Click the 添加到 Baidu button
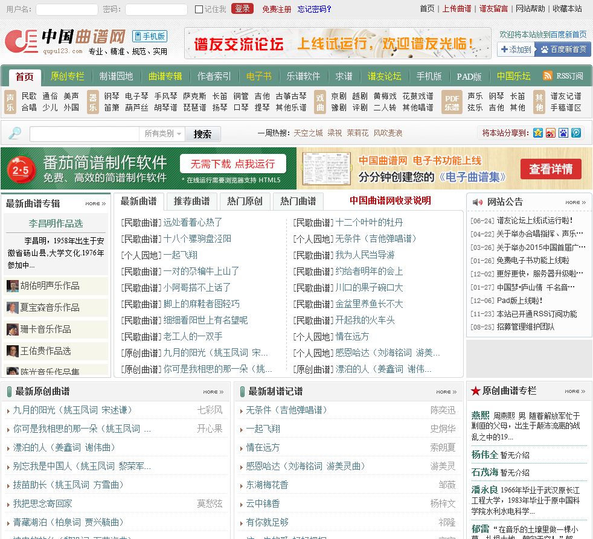This screenshot has width=593, height=539. coord(516,49)
